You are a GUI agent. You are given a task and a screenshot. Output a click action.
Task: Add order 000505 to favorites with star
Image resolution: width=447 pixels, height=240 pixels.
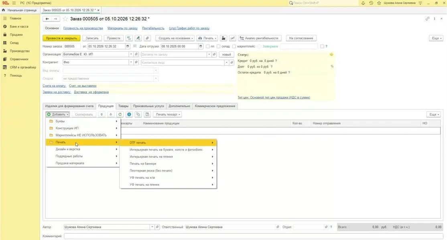65,19
